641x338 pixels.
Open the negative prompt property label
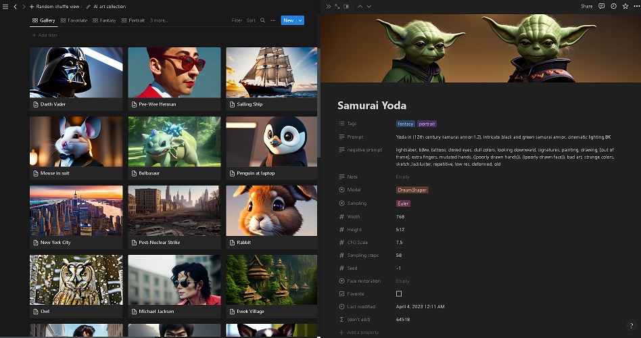[360, 150]
